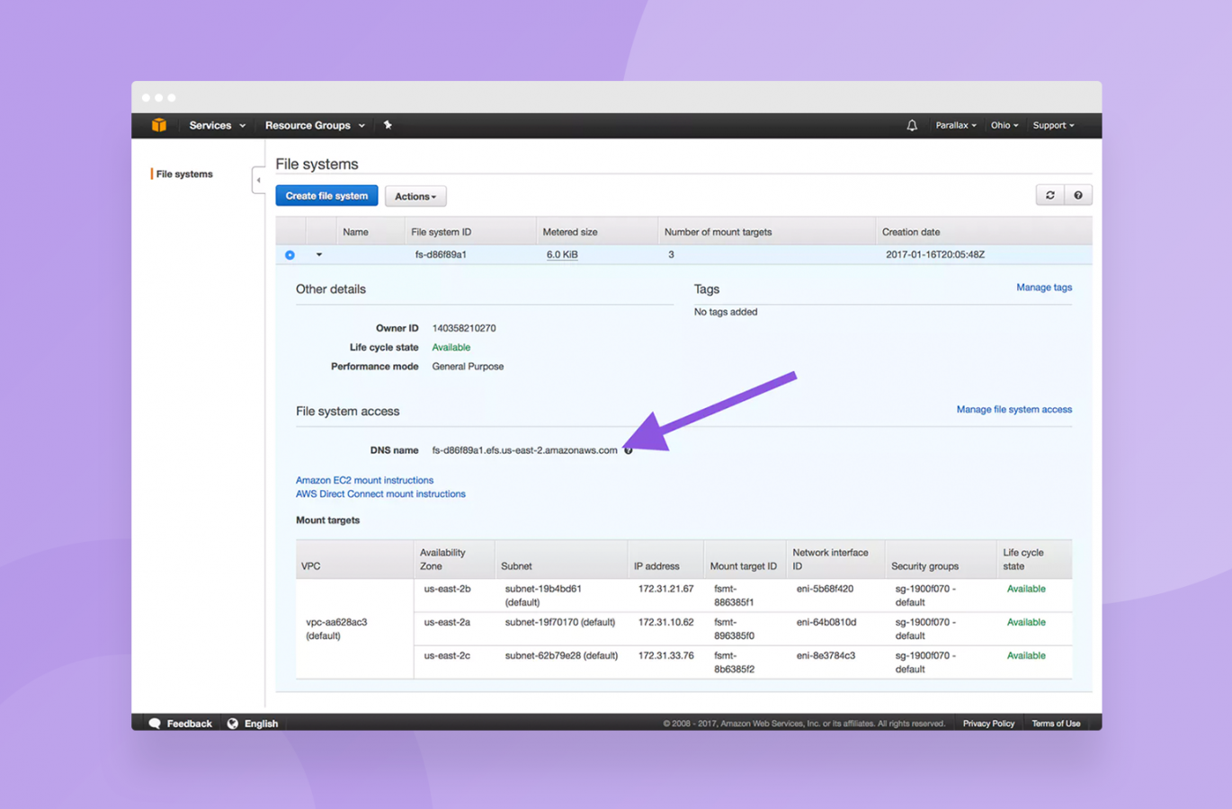Click the 6.0 KiB metered size

tap(562, 255)
